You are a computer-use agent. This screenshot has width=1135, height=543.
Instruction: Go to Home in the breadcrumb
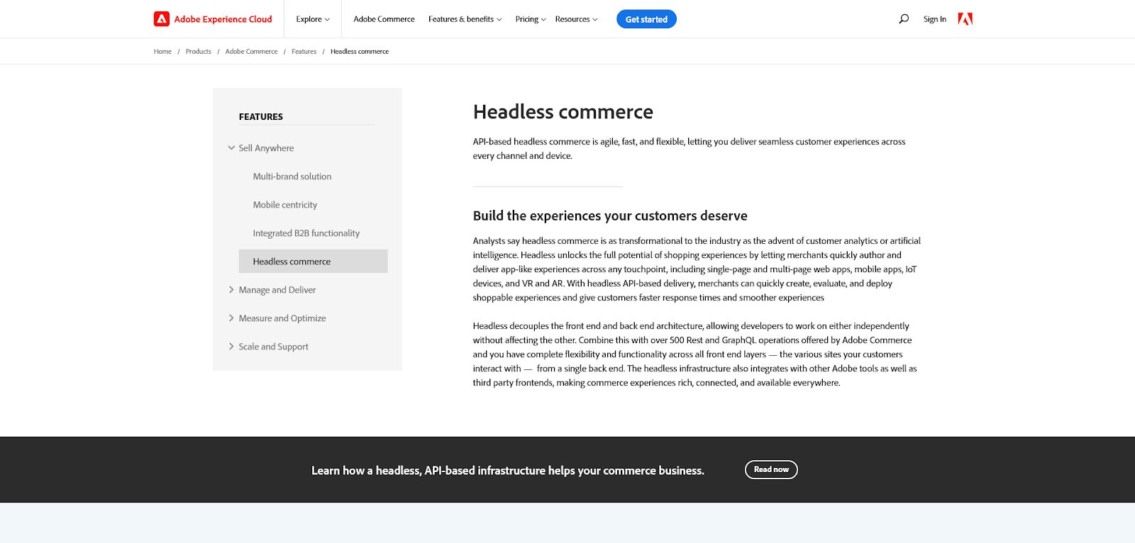pos(162,52)
